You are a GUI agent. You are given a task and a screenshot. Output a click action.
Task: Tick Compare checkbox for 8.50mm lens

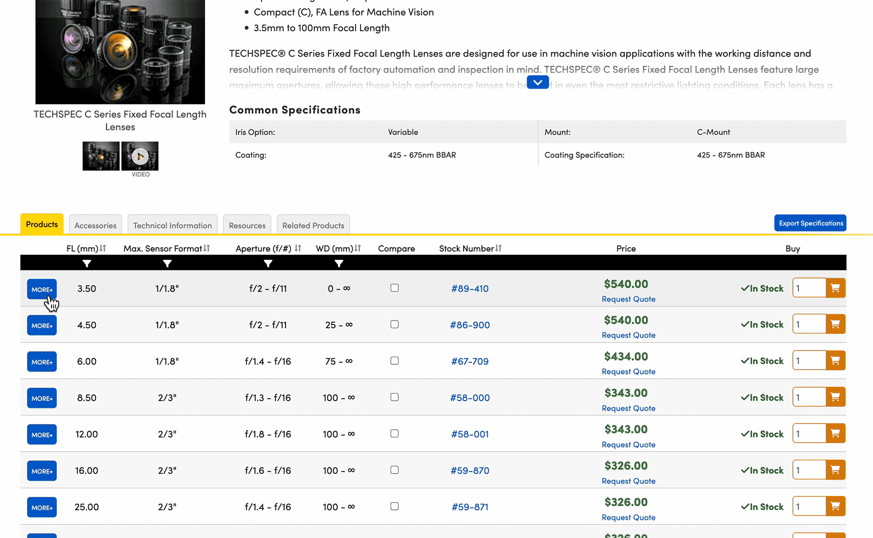(x=395, y=397)
